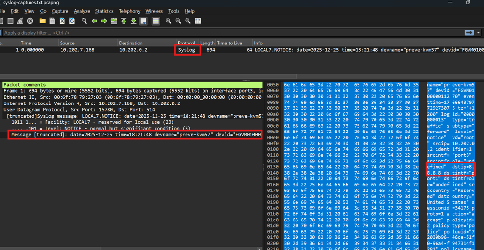Select the Facility LOCAL7 detail line

coord(132,122)
